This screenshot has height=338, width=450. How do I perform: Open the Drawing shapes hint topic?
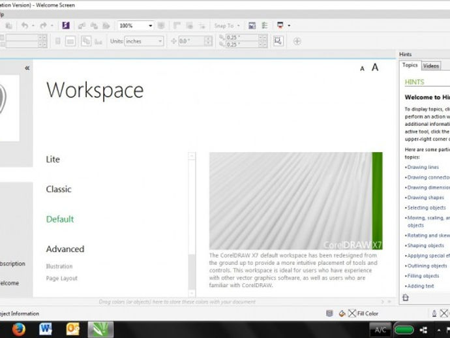(426, 198)
